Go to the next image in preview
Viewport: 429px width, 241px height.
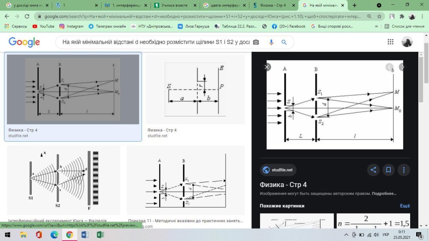pos(402,67)
